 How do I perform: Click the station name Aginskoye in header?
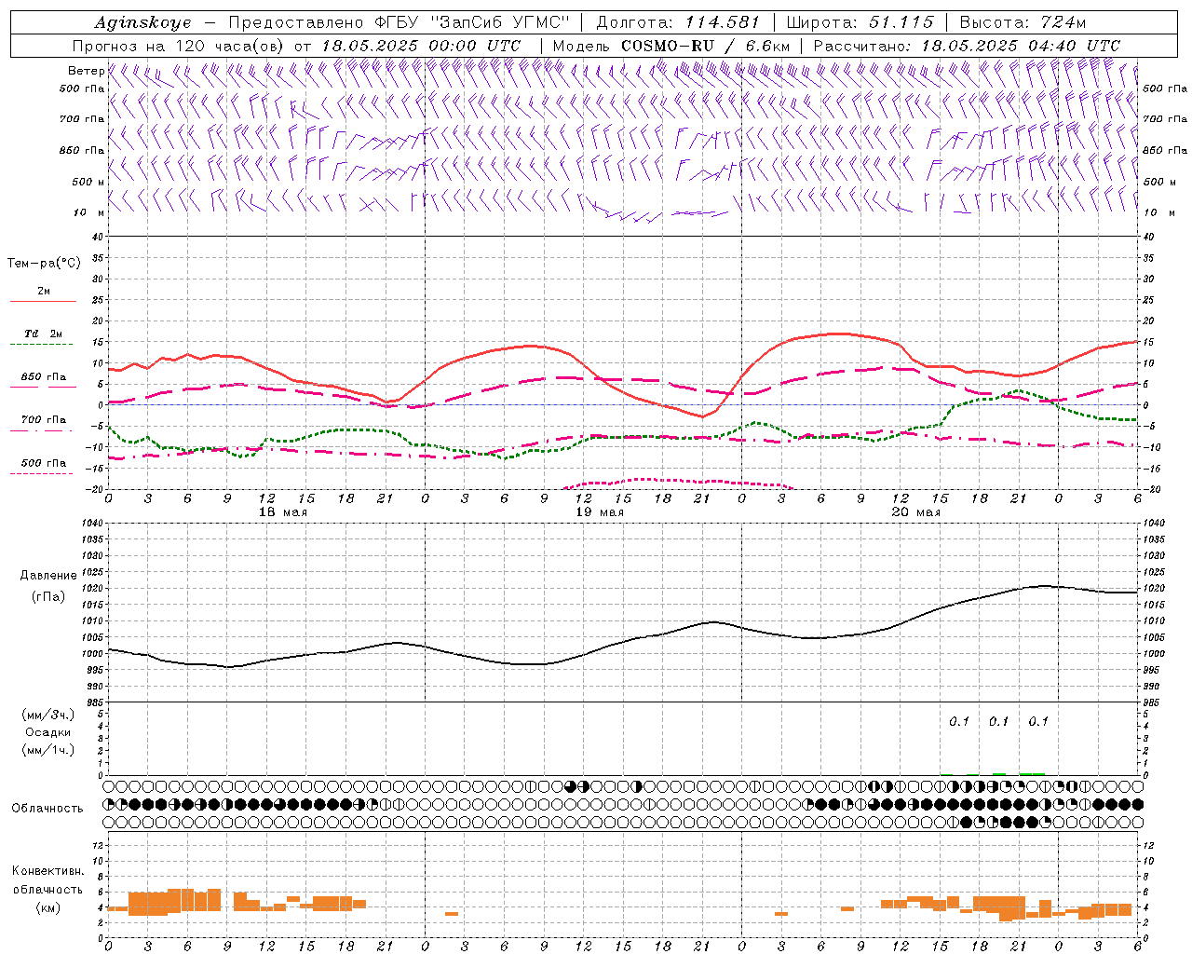(x=142, y=22)
